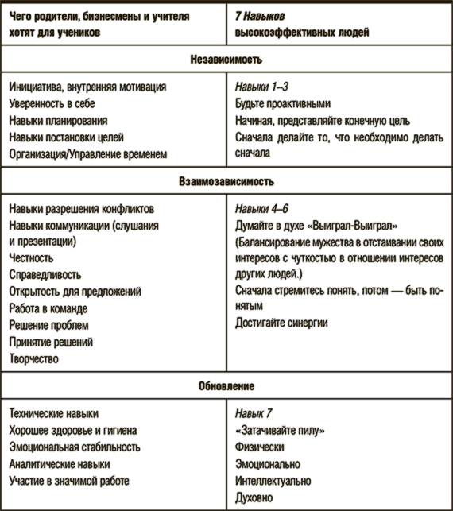The height and width of the screenshot is (511, 453).
Task: Click the word 'Справедливость'
Action: pyautogui.click(x=45, y=275)
